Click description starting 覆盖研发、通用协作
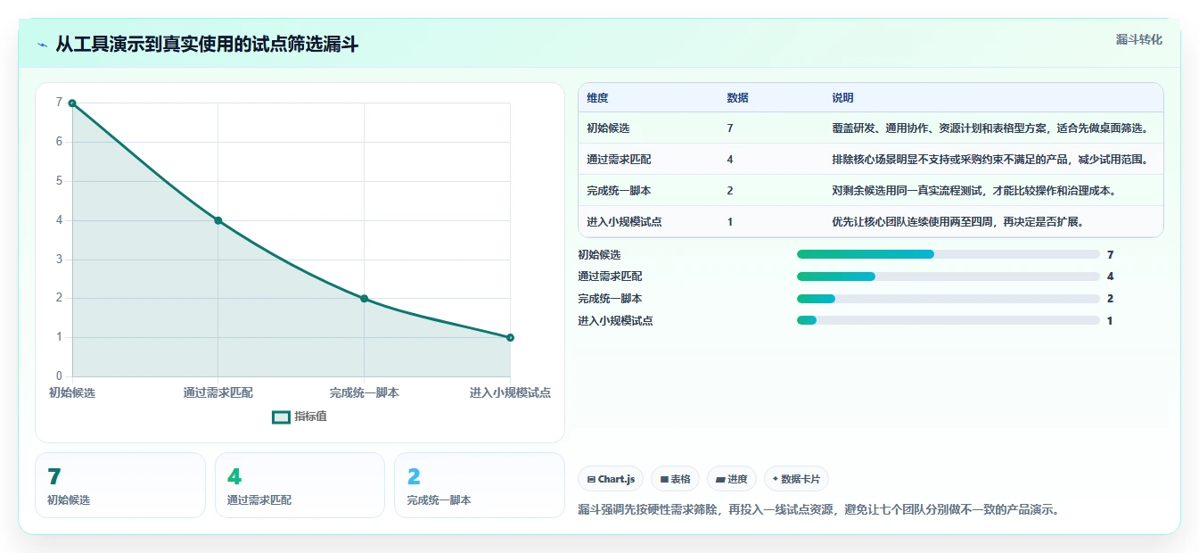Image resolution: width=1199 pixels, height=553 pixels. tap(990, 128)
